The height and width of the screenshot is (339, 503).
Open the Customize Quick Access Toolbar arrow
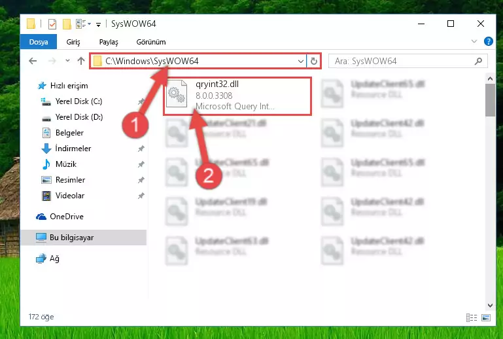point(98,24)
